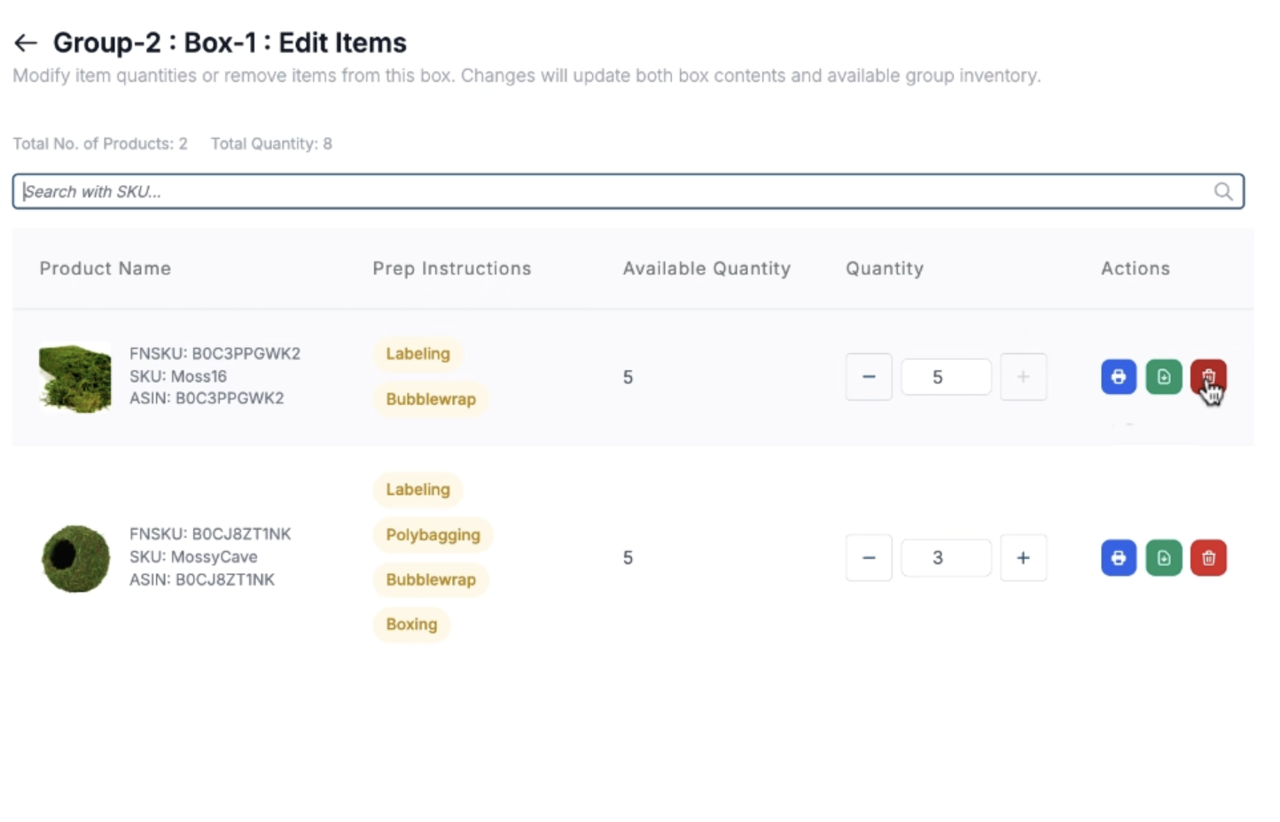Click the Moss16 quantity input box
The image size is (1280, 822).
[945, 377]
